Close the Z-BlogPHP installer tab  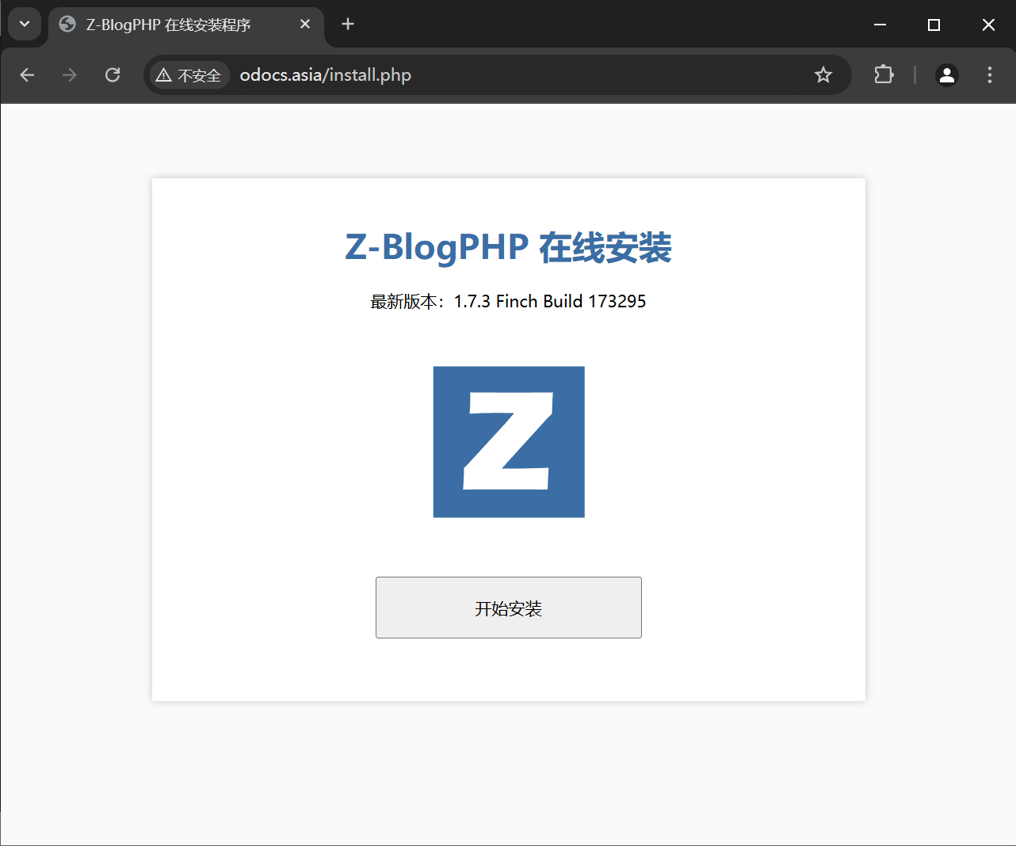point(305,25)
